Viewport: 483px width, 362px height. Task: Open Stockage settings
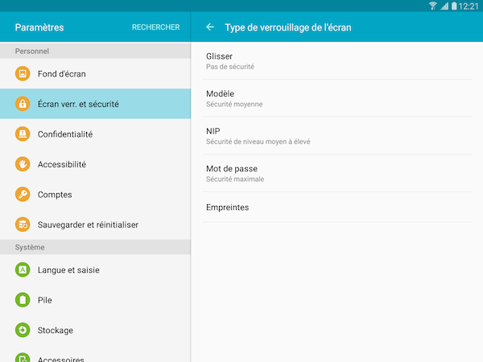[x=95, y=330]
